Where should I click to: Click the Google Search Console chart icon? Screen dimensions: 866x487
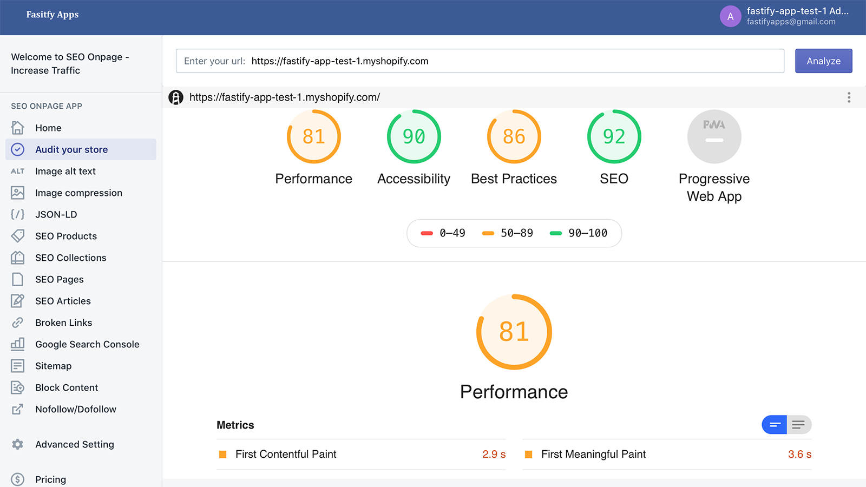coord(18,344)
